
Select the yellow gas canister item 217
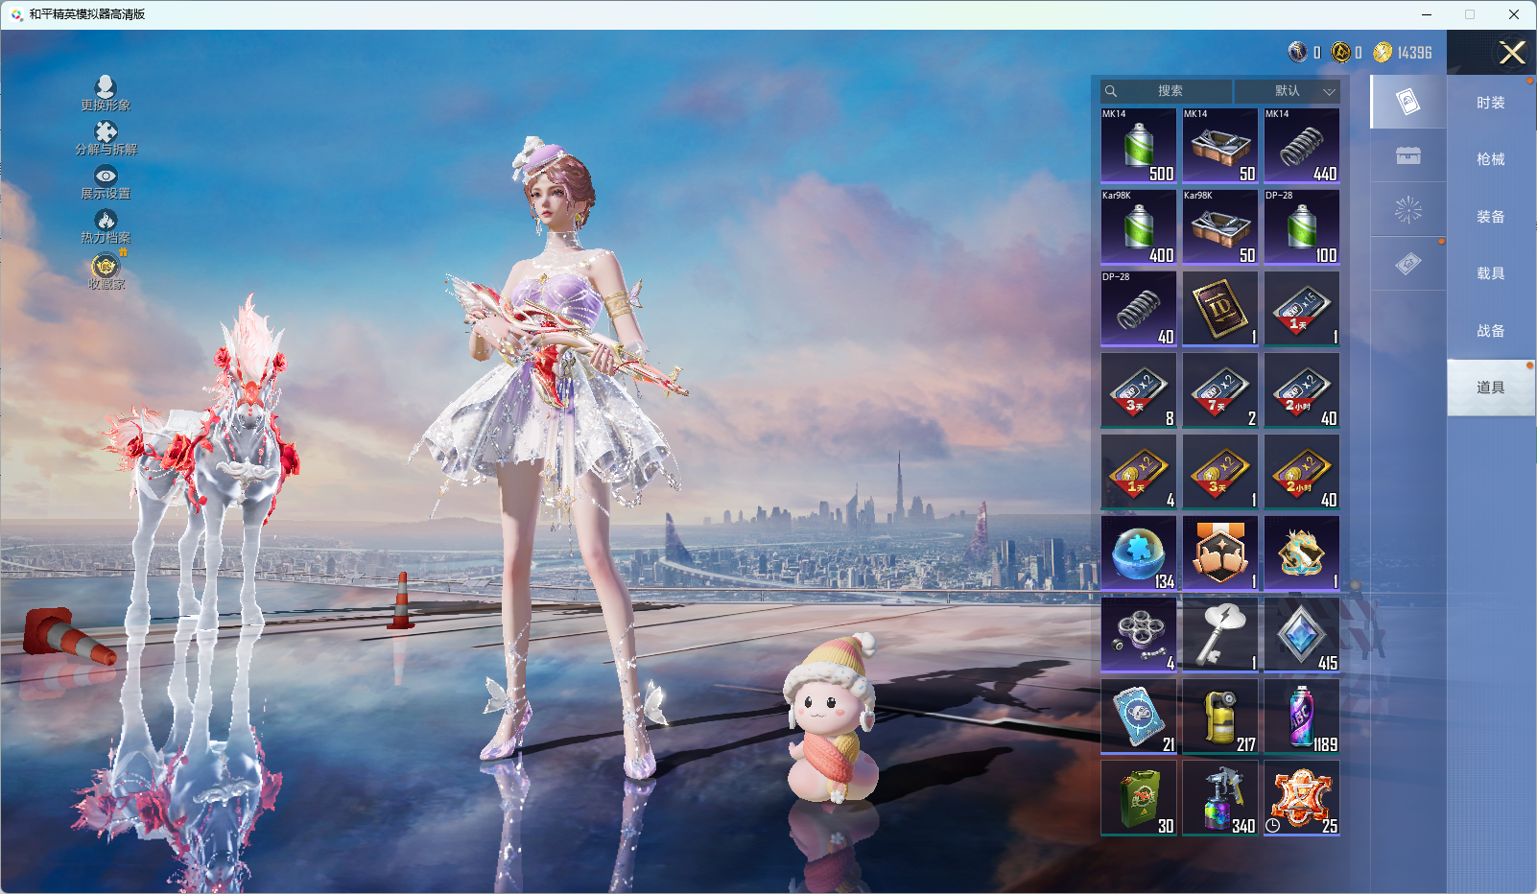click(x=1220, y=717)
